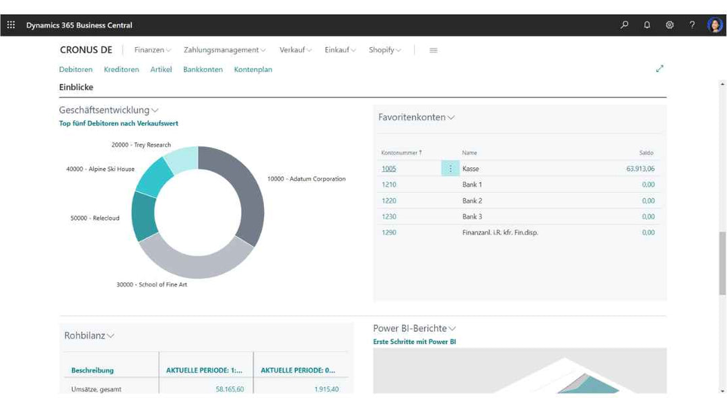This screenshot has width=727, height=408.
Task: Click the help question mark icon
Action: point(692,25)
